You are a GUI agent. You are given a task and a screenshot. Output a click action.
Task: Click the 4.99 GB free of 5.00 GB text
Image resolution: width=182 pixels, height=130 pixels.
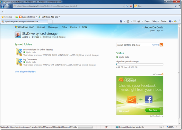coord(127,67)
